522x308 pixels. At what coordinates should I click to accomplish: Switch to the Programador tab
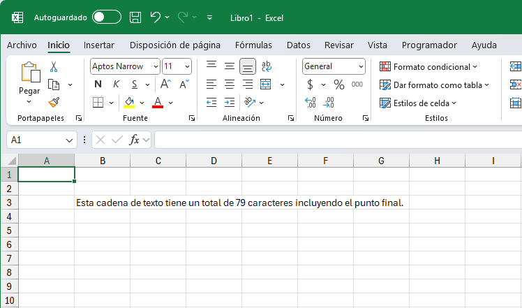tap(429, 45)
